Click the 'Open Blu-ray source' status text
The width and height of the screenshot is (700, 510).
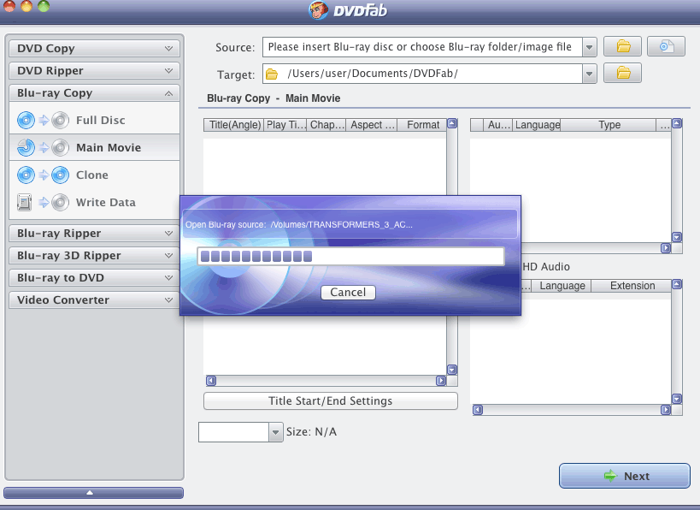click(x=298, y=224)
